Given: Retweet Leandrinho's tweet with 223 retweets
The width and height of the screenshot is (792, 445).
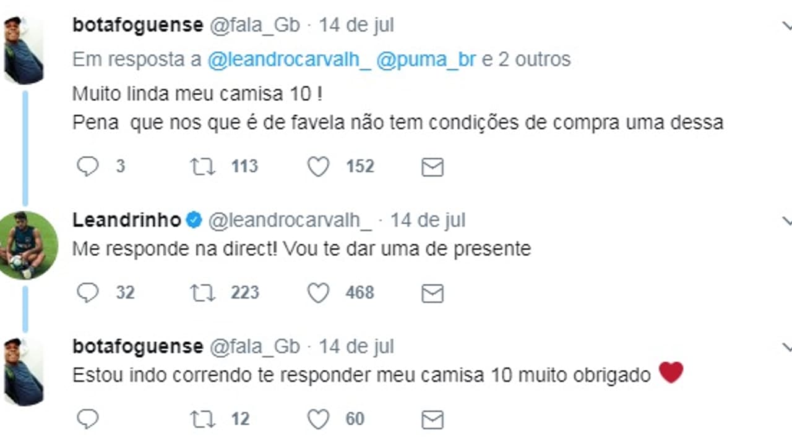Looking at the screenshot, I should pyautogui.click(x=202, y=292).
